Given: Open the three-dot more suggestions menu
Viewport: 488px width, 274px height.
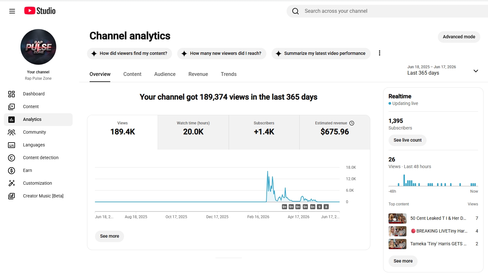Looking at the screenshot, I should click(380, 53).
